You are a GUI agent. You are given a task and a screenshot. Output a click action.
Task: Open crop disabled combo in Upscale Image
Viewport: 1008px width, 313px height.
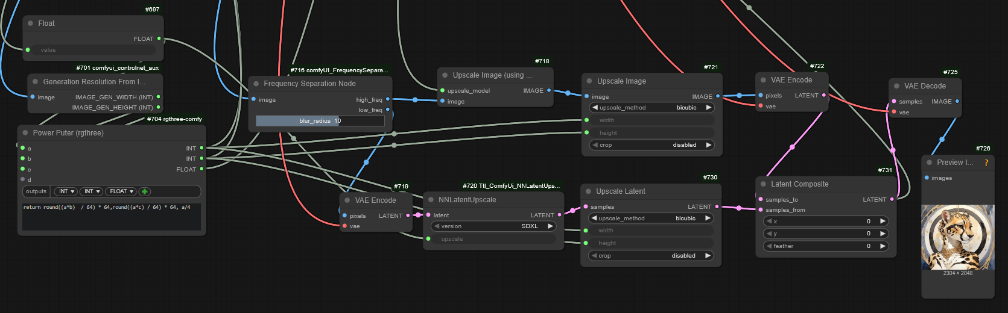tap(651, 145)
